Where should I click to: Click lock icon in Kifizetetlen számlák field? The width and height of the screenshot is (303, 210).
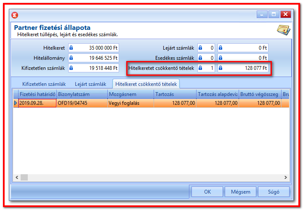(71, 68)
